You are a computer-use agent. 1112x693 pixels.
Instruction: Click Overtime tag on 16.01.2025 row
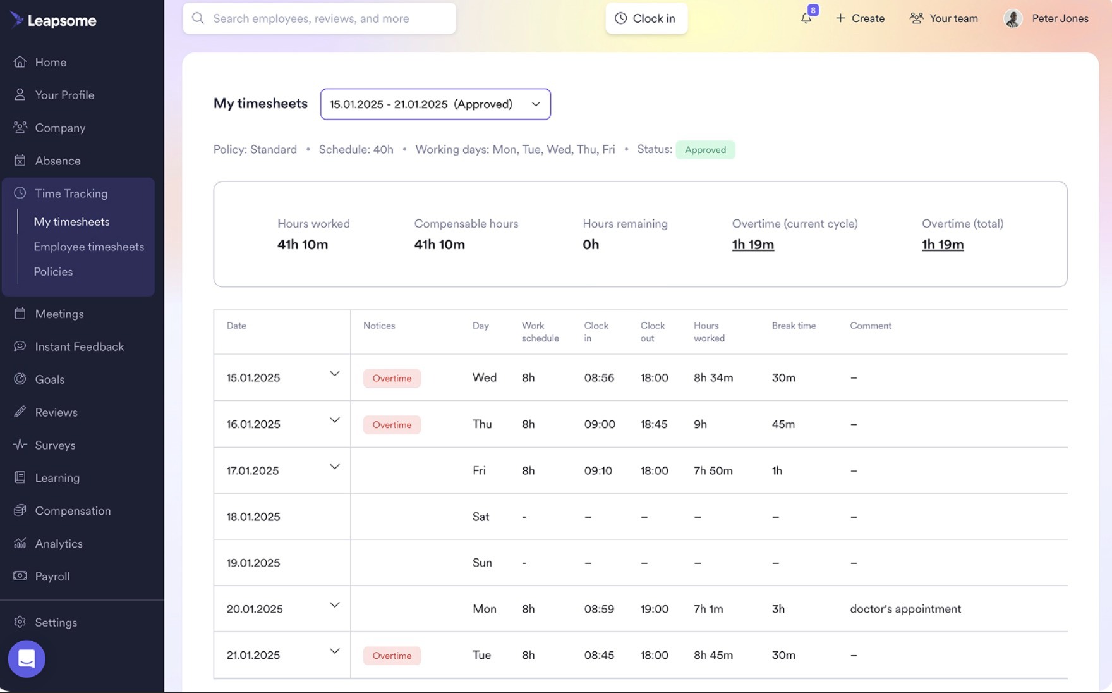pyautogui.click(x=392, y=425)
